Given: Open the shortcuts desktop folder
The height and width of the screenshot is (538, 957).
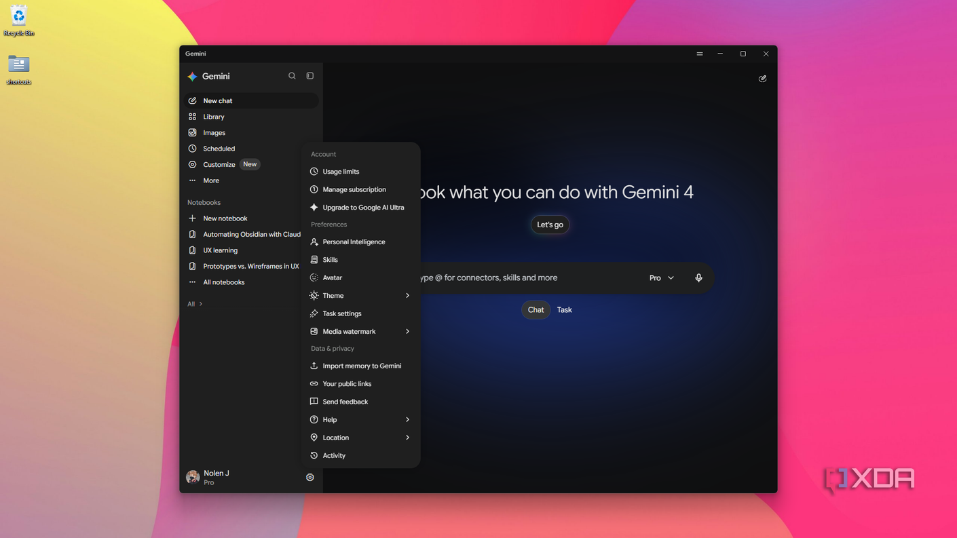Looking at the screenshot, I should [x=19, y=69].
